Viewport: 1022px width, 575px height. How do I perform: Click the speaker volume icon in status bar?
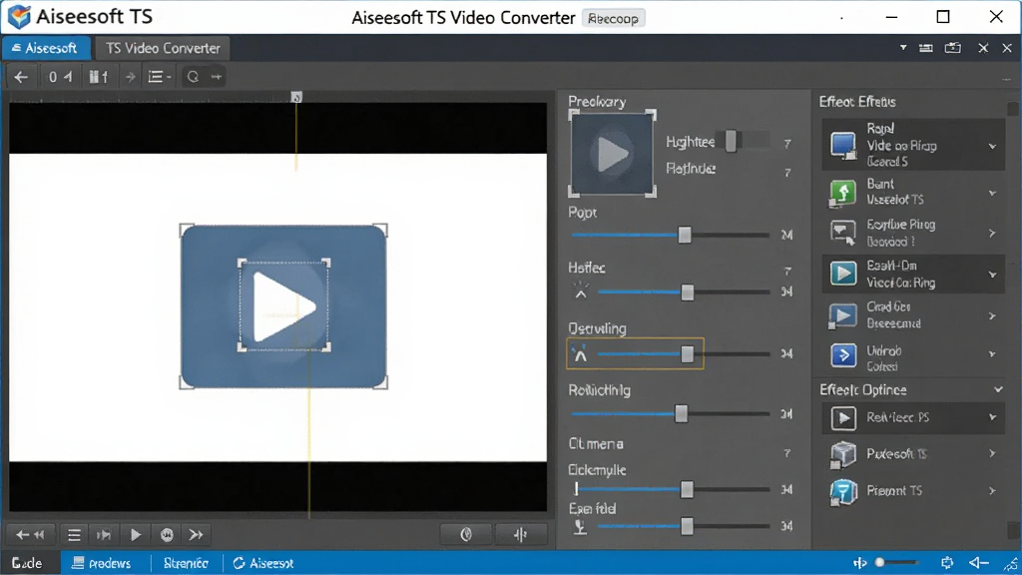tap(978, 563)
